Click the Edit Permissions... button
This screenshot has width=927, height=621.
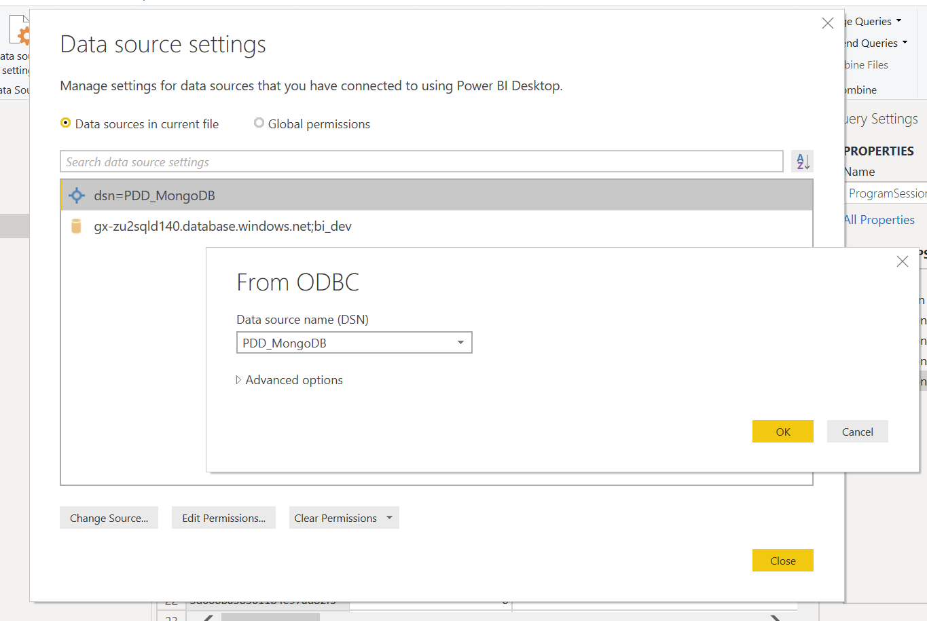pos(223,518)
